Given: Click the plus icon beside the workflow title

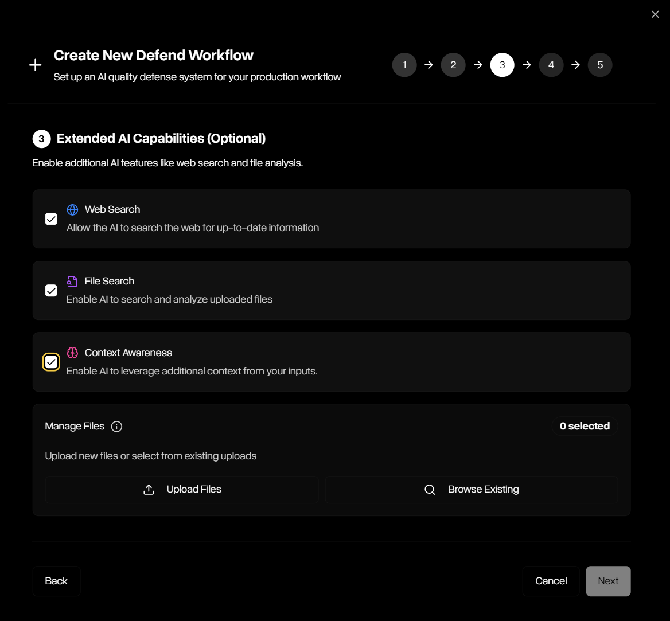Looking at the screenshot, I should 35,64.
